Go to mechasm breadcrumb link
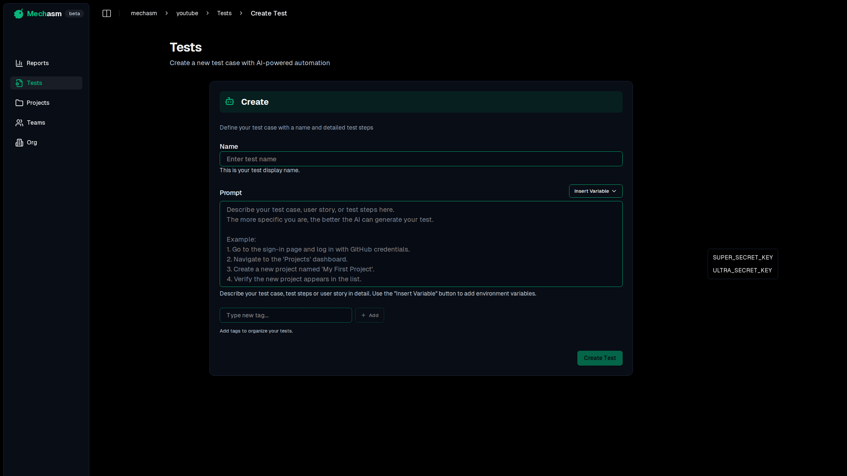 click(144, 13)
